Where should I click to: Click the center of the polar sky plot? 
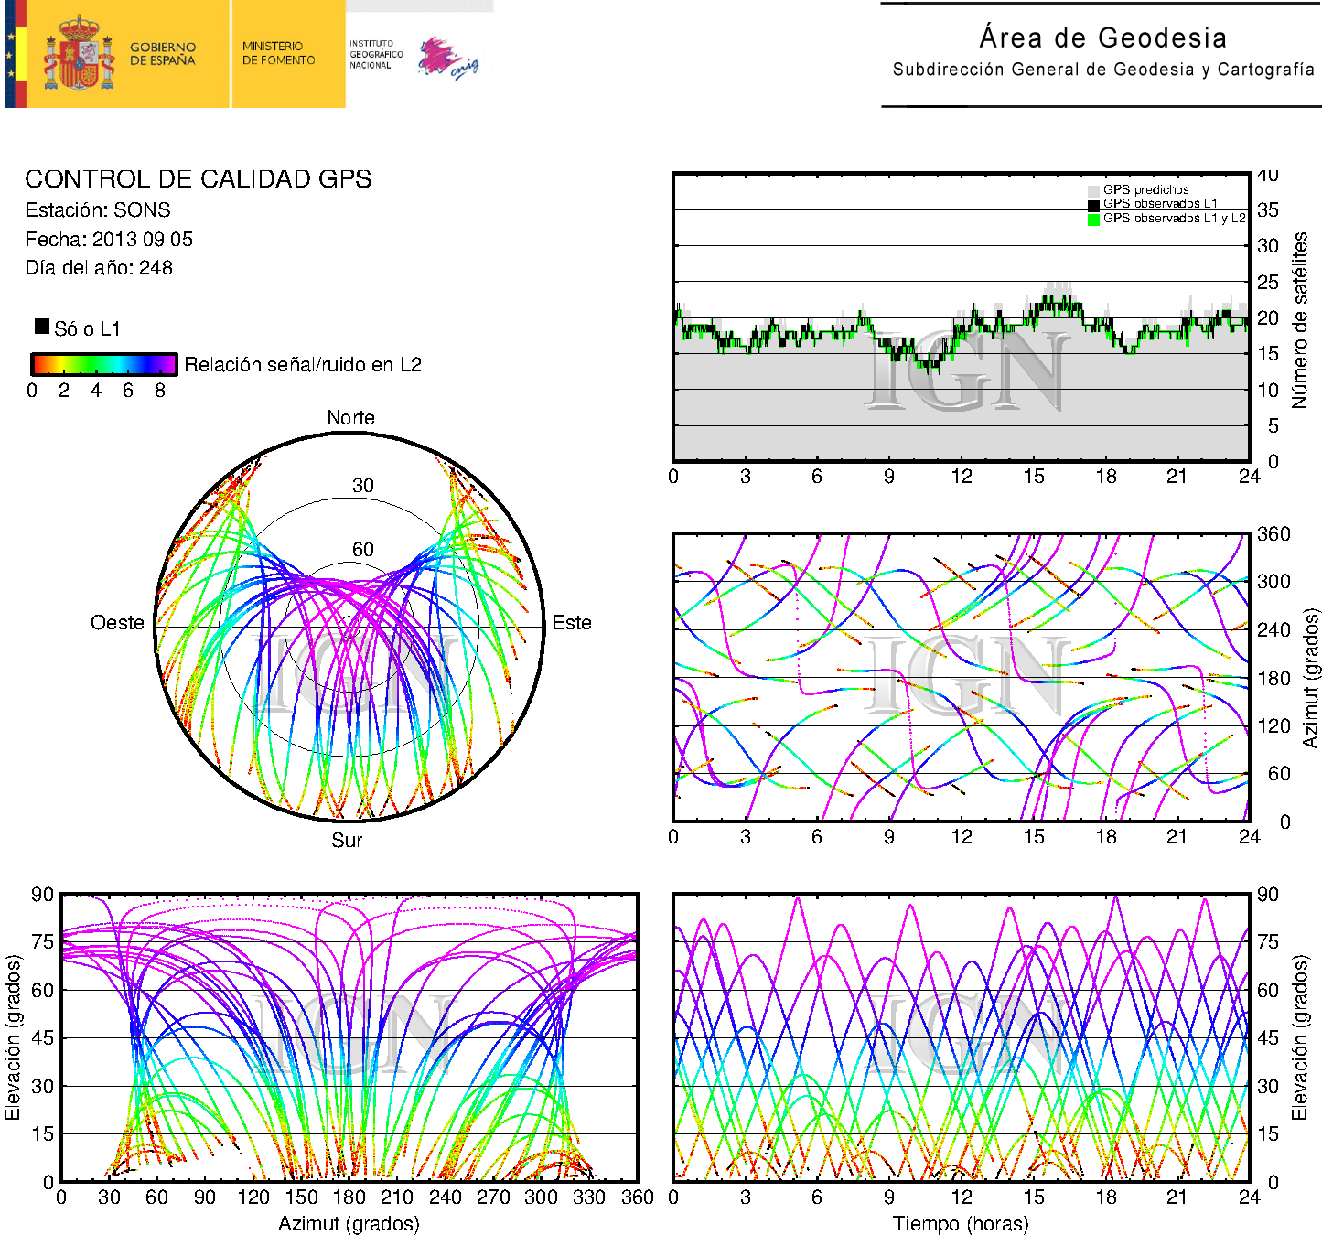click(x=349, y=627)
